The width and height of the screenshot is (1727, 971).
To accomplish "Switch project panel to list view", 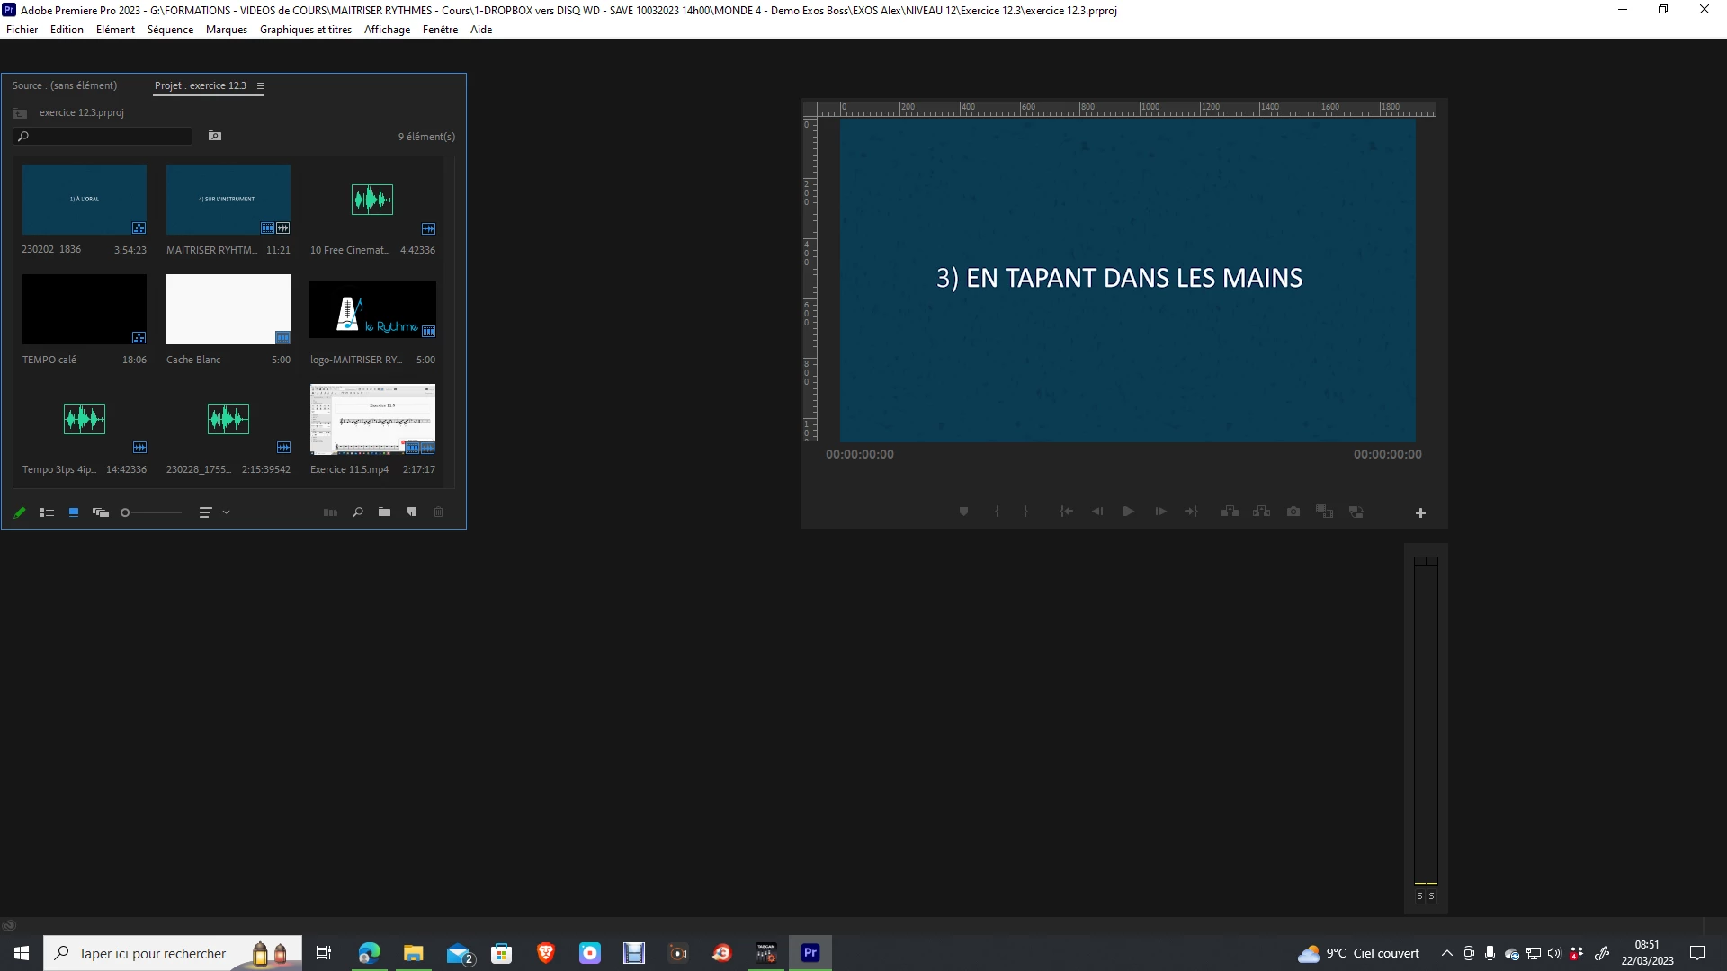I will [47, 512].
